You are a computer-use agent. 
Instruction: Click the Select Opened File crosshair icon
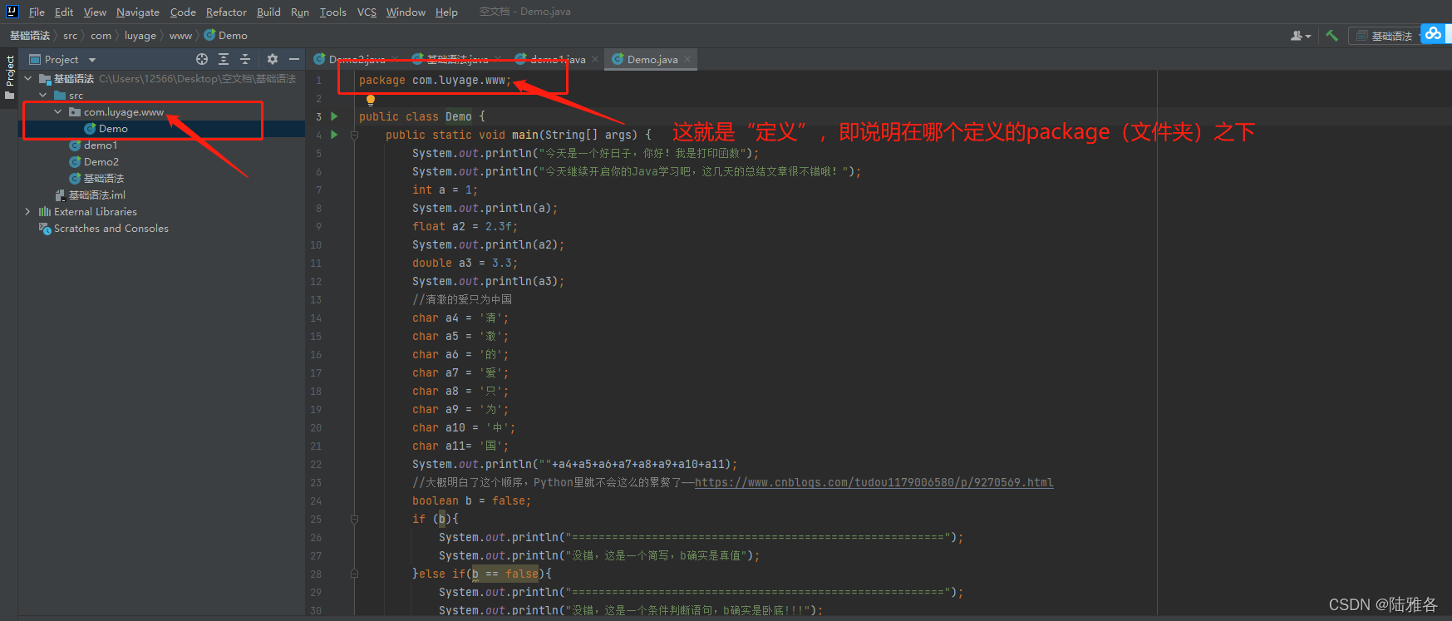click(202, 59)
